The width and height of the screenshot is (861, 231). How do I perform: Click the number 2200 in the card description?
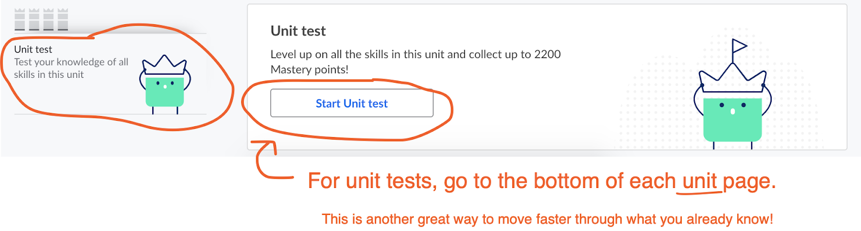(547, 54)
